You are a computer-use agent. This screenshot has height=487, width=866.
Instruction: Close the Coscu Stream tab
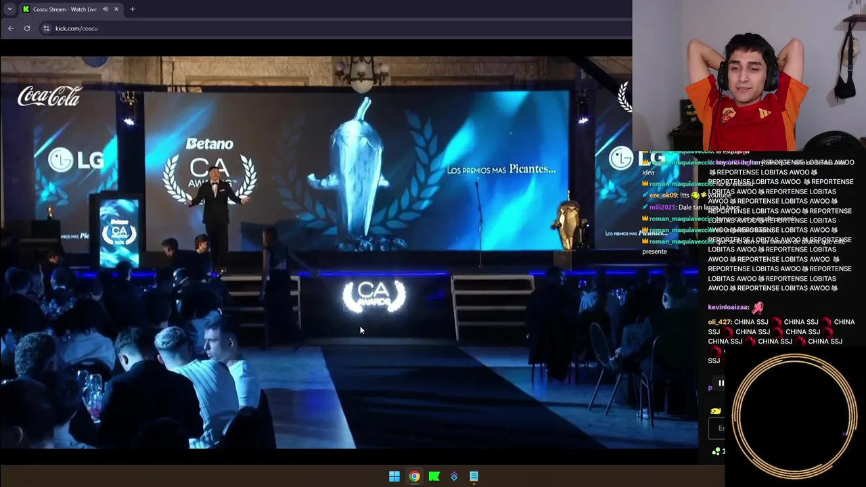tap(116, 9)
